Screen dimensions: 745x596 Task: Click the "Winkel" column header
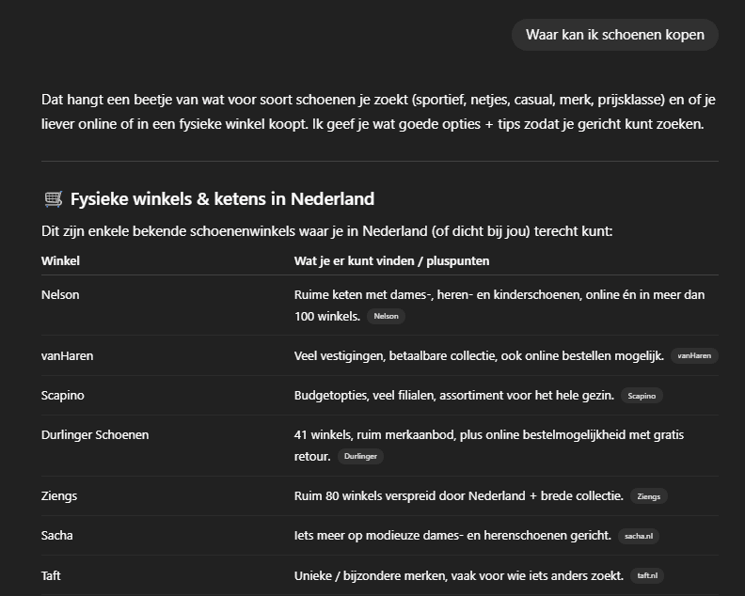click(60, 260)
